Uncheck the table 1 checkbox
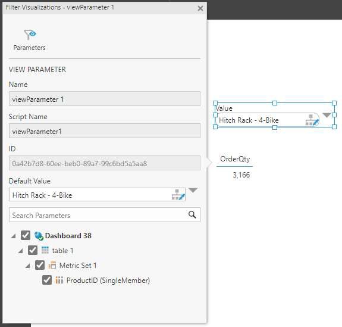Image resolution: width=342 pixels, height=327 pixels. (33, 250)
